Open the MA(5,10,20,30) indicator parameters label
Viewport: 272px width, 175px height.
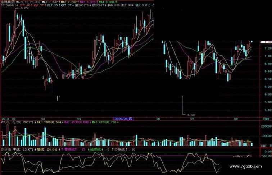[x=28, y=2]
